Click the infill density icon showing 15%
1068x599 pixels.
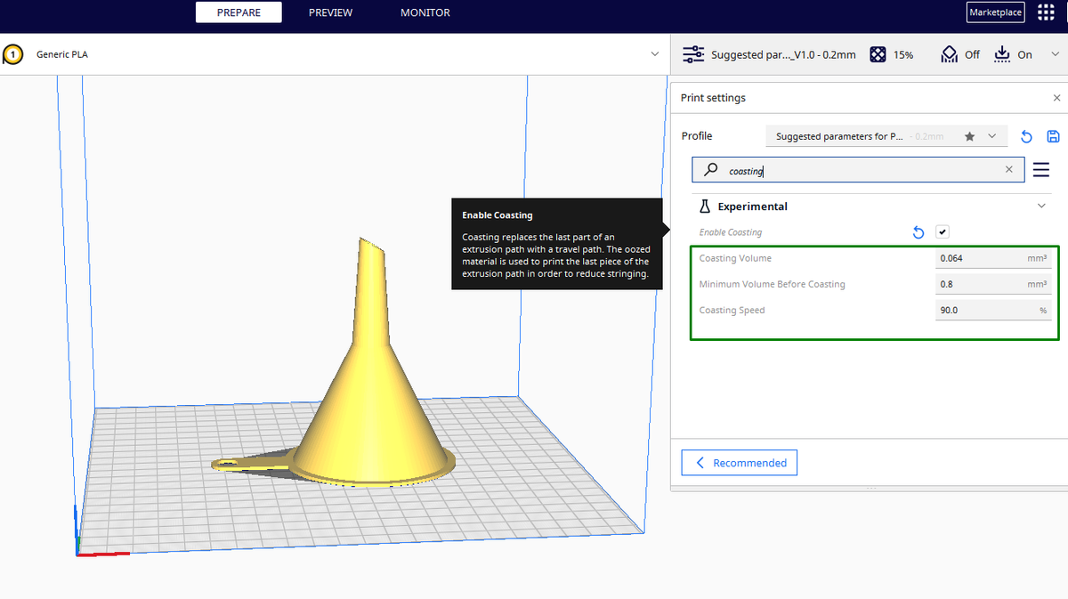click(x=878, y=54)
